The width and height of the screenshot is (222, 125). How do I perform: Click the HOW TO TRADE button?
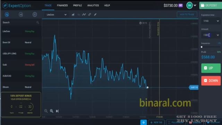tap(187, 15)
